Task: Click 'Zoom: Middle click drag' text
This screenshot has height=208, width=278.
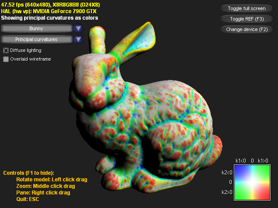Action: coord(45,186)
